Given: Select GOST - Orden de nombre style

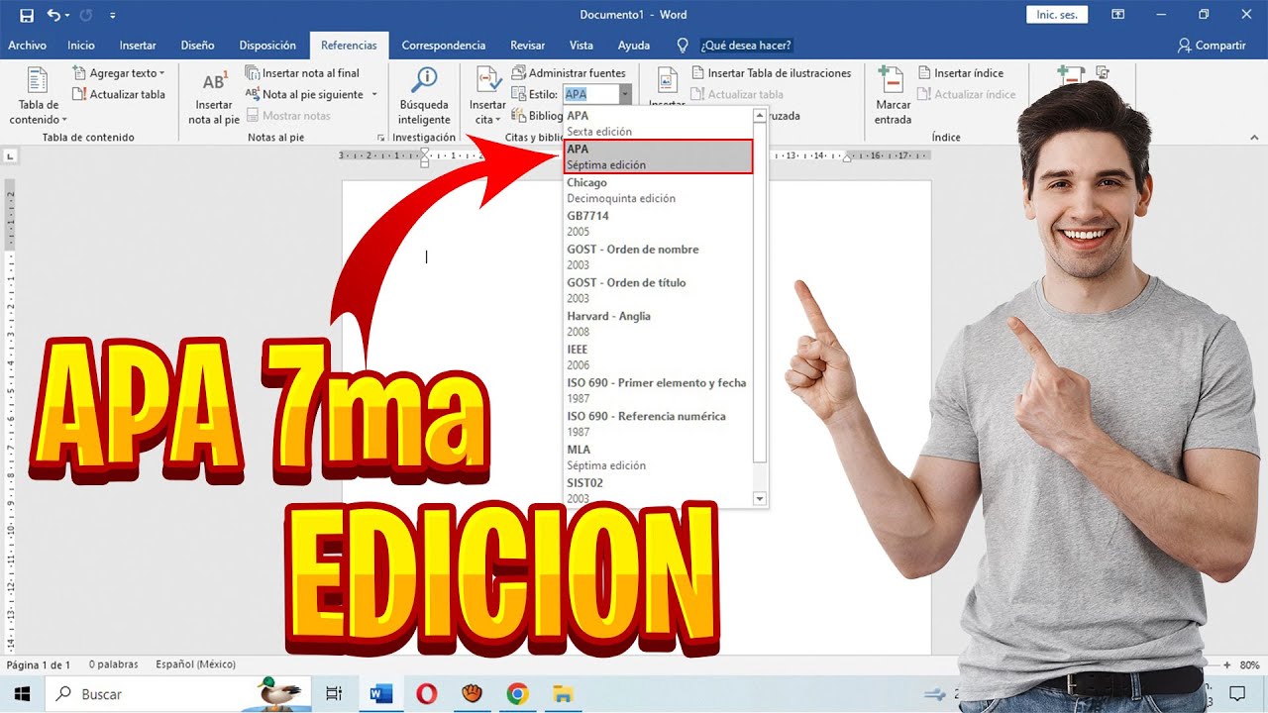Looking at the screenshot, I should point(658,257).
